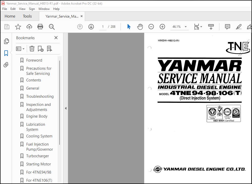Expand page fit options arrow

(x=201, y=27)
